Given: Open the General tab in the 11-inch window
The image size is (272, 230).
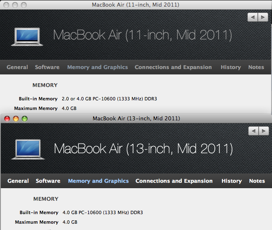Looking at the screenshot, I should point(17,67).
